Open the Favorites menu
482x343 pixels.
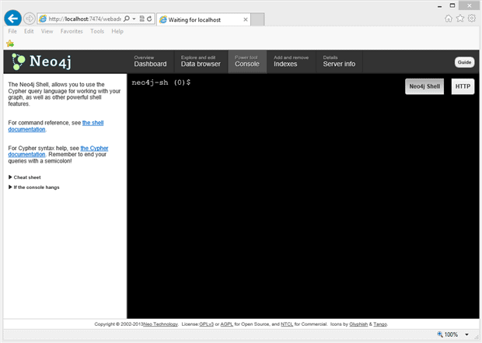click(72, 31)
